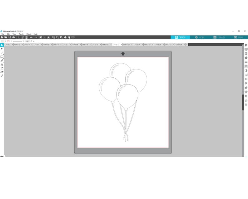Expand the line color dropdown arrow
This screenshot has height=199, width=248.
[x=11, y=41]
